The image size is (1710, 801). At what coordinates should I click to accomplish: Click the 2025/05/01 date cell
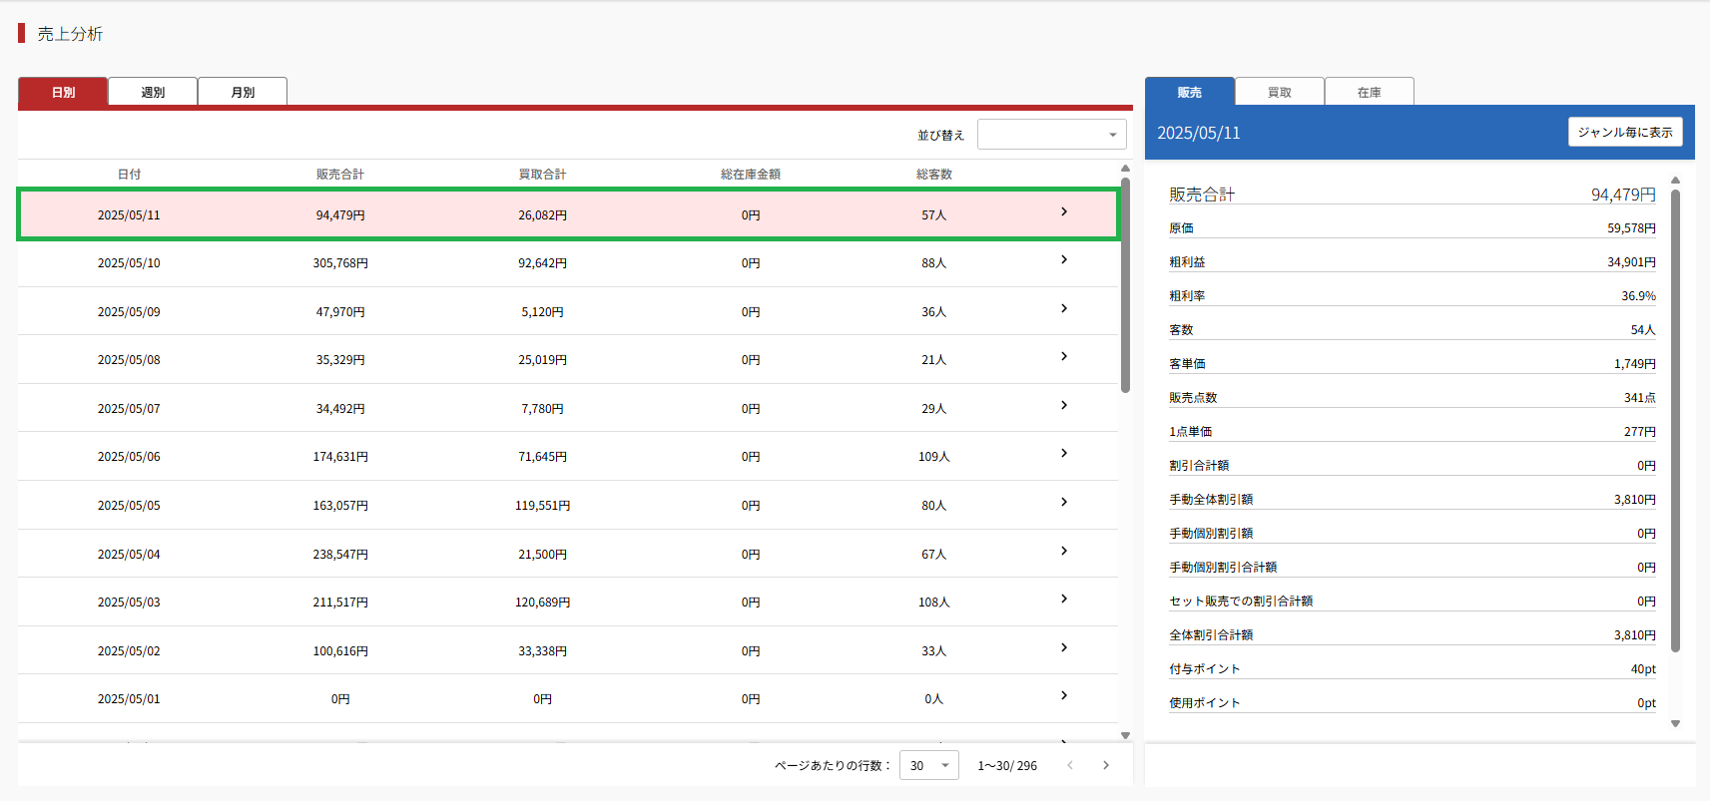[129, 699]
